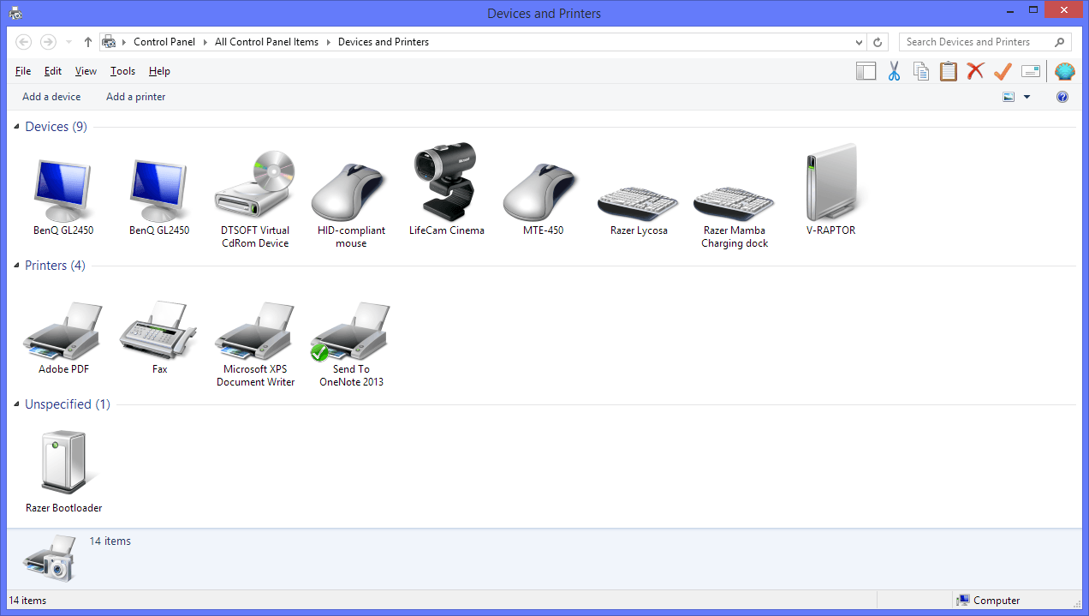This screenshot has height=616, width=1089.
Task: Select the Send To OneNote 2013 printer
Action: pyautogui.click(x=351, y=344)
